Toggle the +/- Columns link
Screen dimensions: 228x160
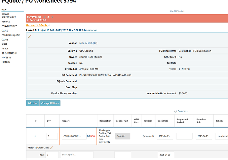point(181,111)
